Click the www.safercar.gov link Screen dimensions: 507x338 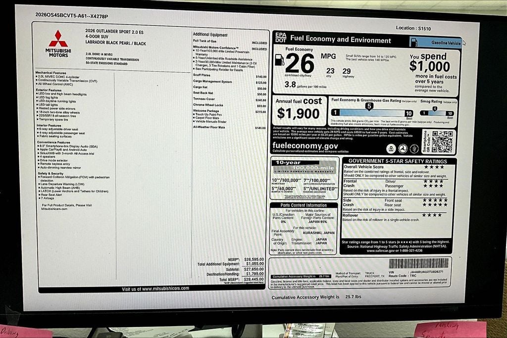pos(381,250)
